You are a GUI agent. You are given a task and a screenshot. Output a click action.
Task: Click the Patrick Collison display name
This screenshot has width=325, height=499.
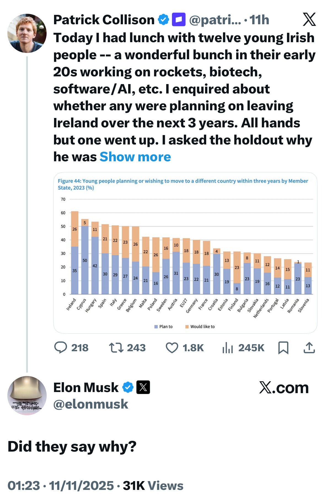point(104,20)
